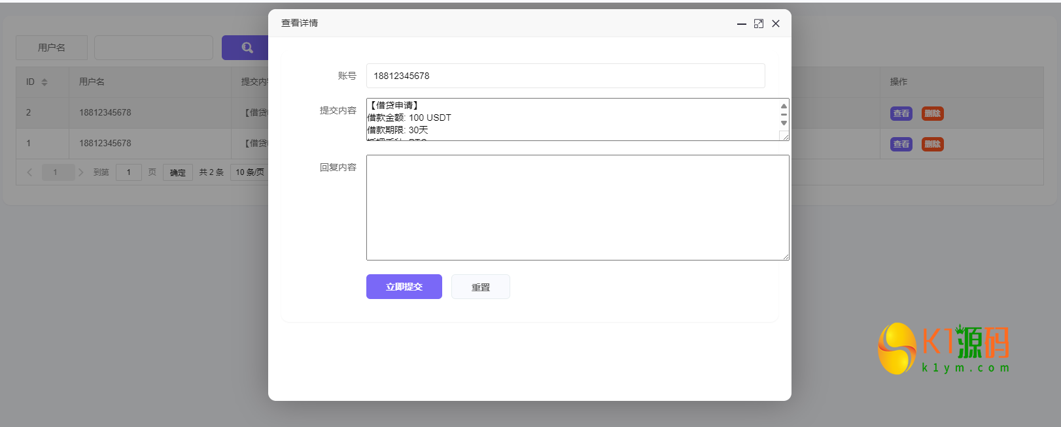
Task: Sort the table by ID column arrows
Action: pos(44,82)
